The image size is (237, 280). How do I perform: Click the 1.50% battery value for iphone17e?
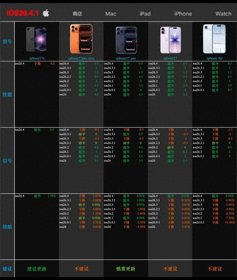click(52, 196)
